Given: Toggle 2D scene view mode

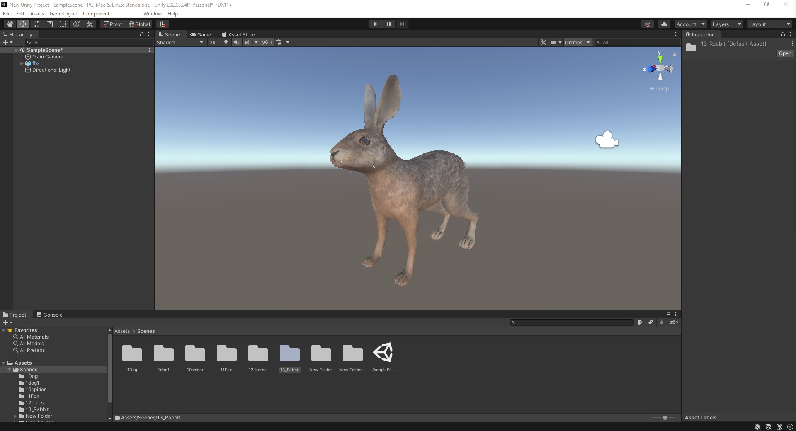Looking at the screenshot, I should 212,42.
